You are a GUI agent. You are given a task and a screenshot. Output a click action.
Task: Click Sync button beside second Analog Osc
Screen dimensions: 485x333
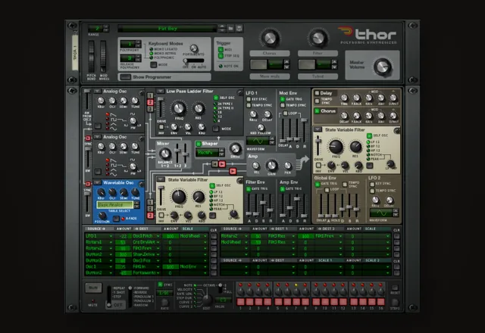88,138
